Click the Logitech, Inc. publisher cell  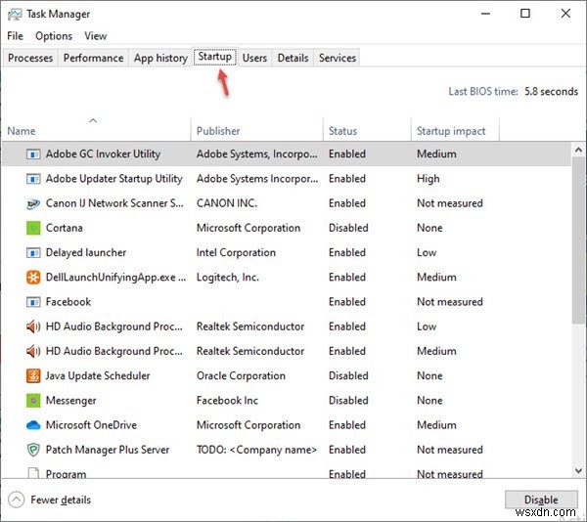228,278
